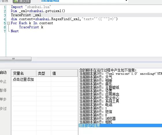Switch to the 源文件 tab
This screenshot has width=162, height=135.
coord(22,1)
